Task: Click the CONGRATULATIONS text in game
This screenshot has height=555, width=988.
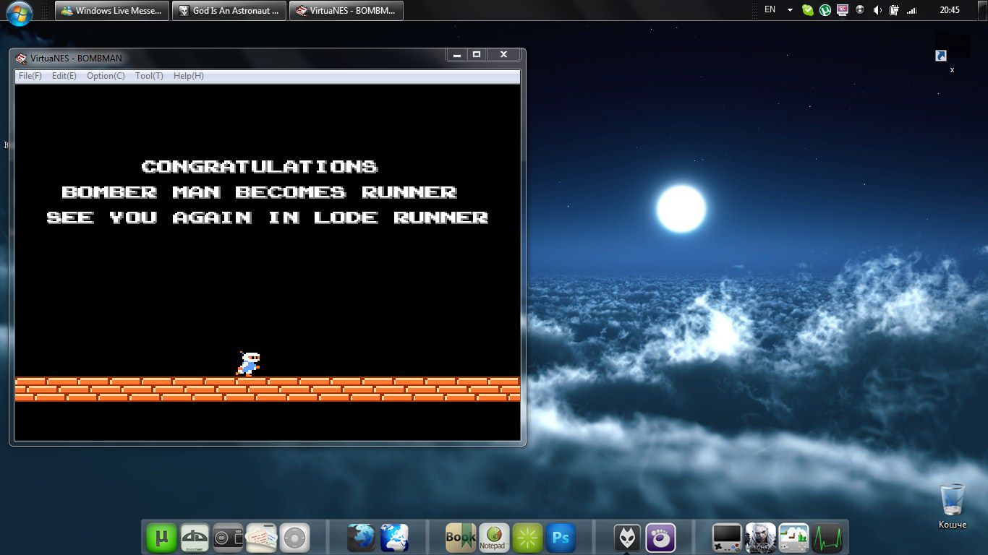Action: (x=260, y=167)
